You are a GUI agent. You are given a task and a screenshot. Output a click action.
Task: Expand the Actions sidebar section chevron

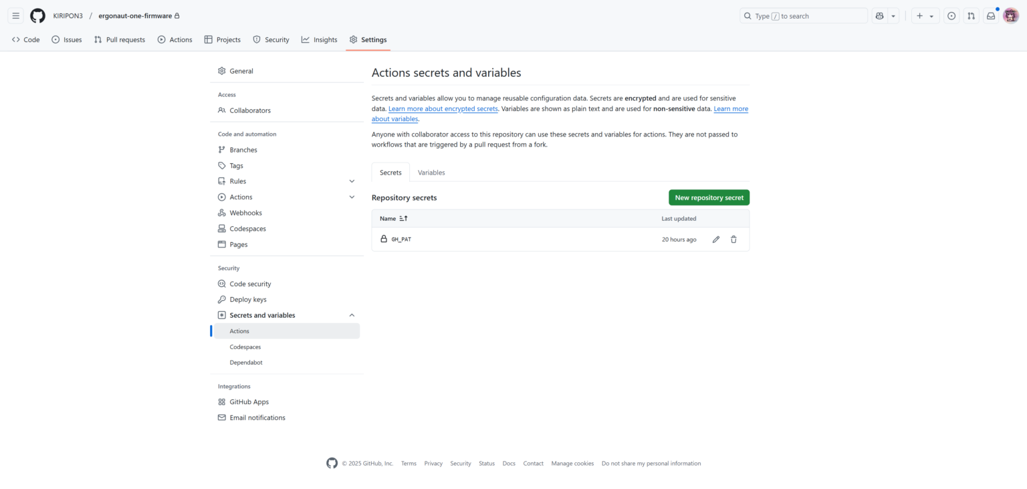tap(352, 197)
